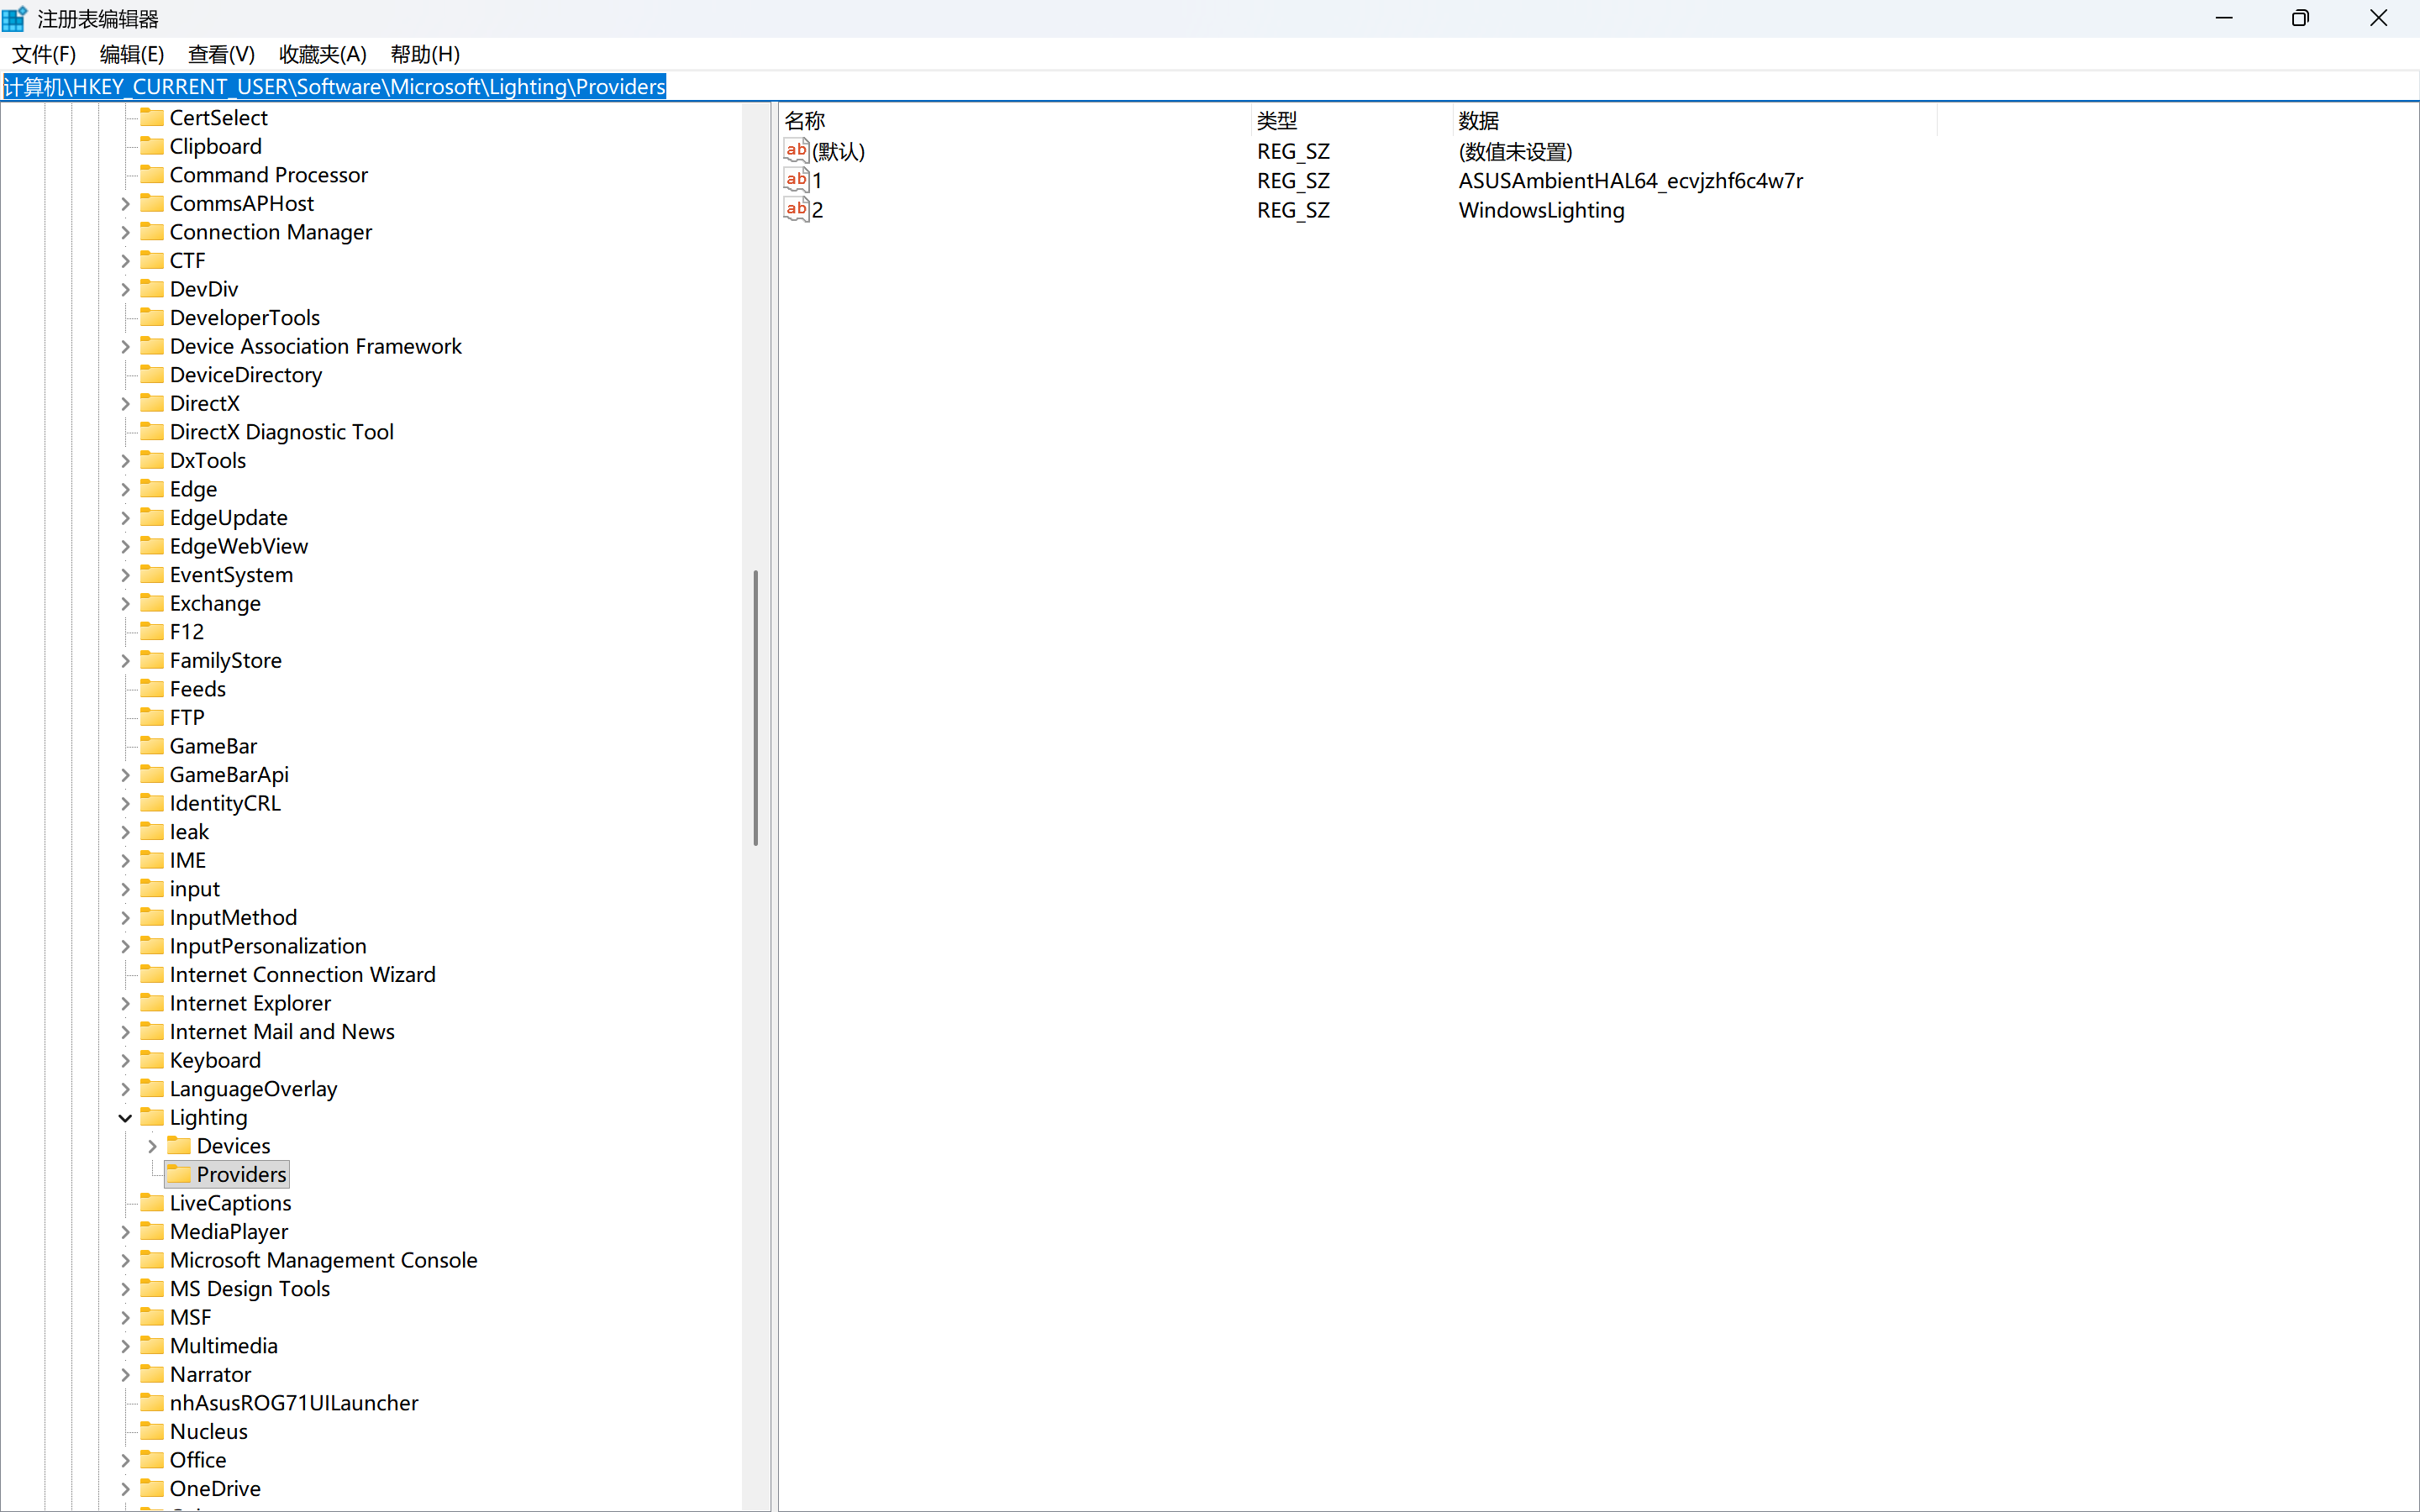Open the 收藏夹(A) favorites menu
Screen dimensions: 2420x1512
pyautogui.click(x=322, y=54)
